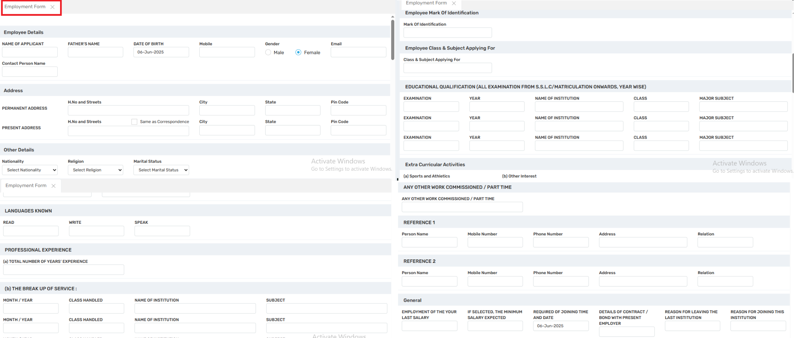Focus the Permanent Address Pin Code field
The width and height of the screenshot is (794, 338).
(359, 110)
